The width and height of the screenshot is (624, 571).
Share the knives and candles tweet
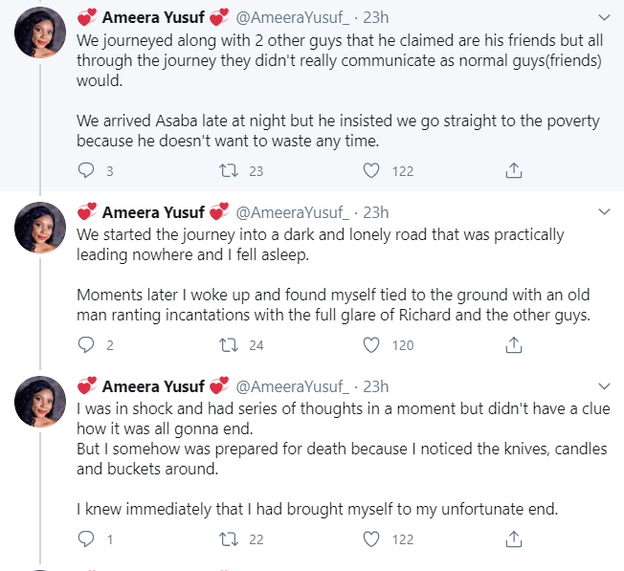click(513, 539)
